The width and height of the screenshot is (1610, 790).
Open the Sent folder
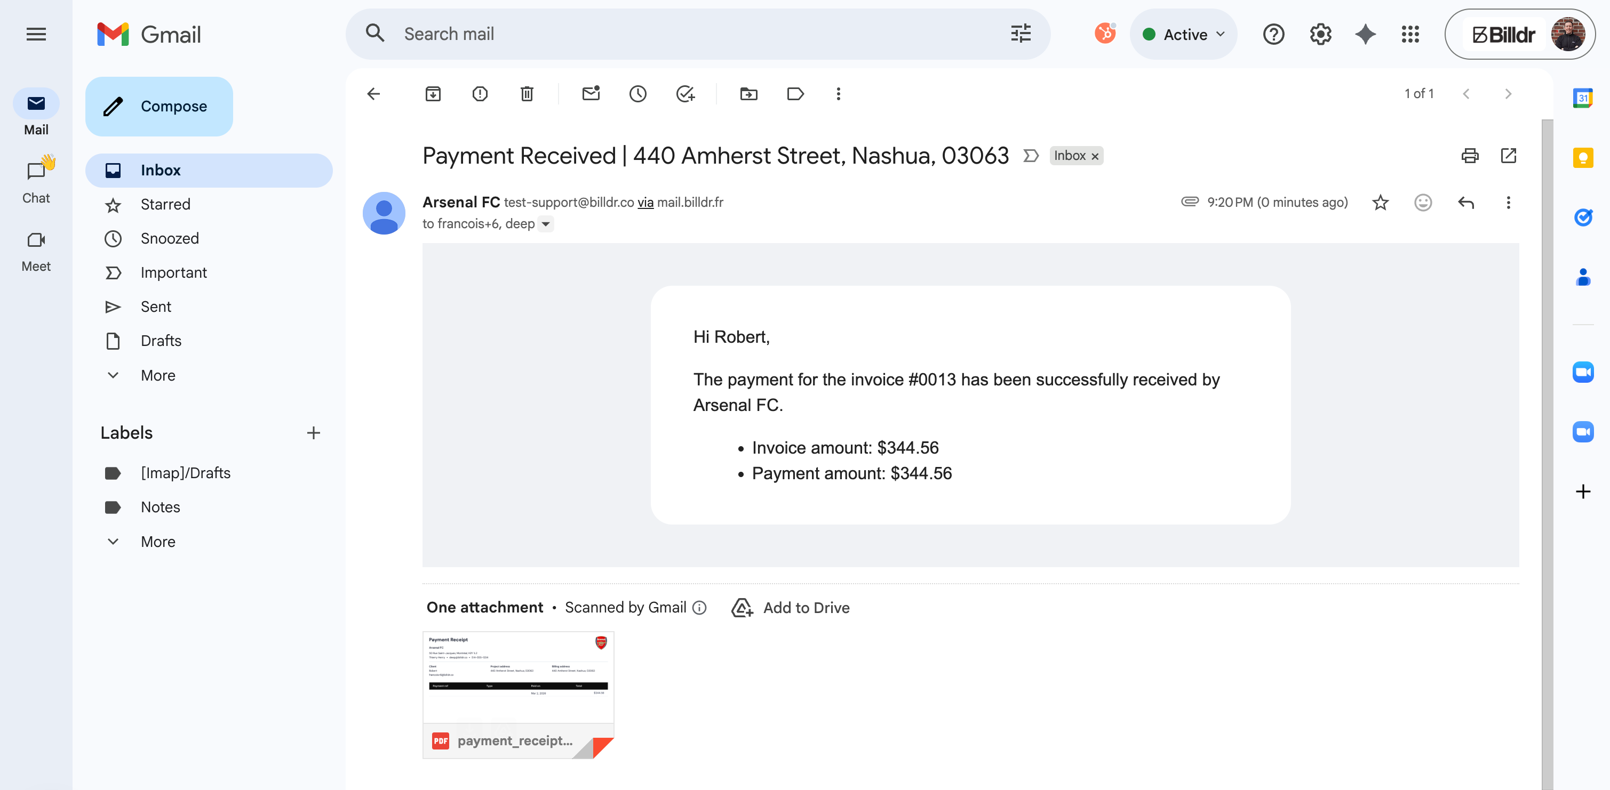(209, 307)
